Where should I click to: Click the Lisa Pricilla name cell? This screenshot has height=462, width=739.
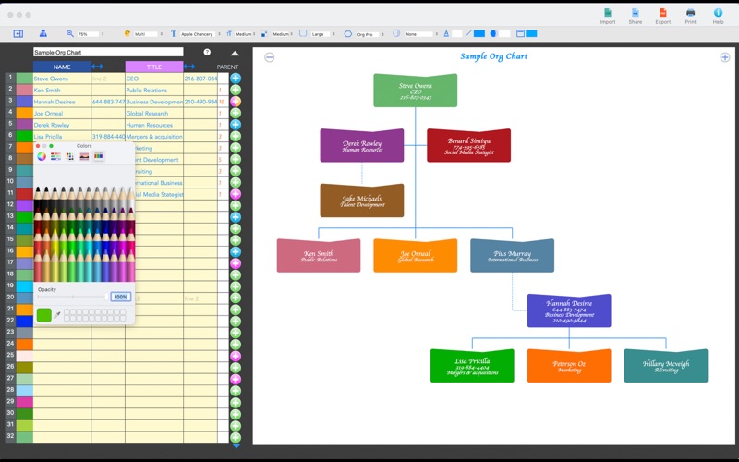[62, 136]
